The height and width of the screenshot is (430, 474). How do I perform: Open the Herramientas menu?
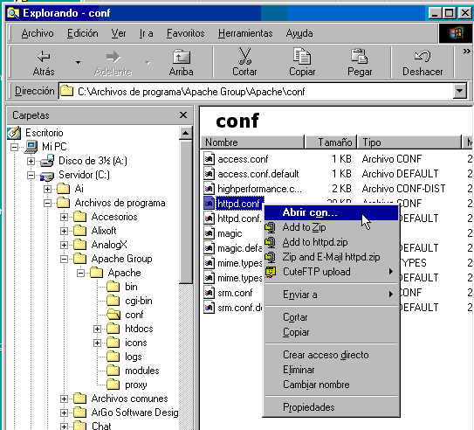click(245, 33)
